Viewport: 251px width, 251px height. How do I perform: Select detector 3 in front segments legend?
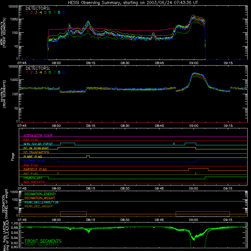tap(36, 13)
